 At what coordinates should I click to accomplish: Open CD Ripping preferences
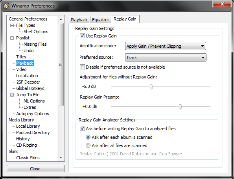[x=26, y=145]
